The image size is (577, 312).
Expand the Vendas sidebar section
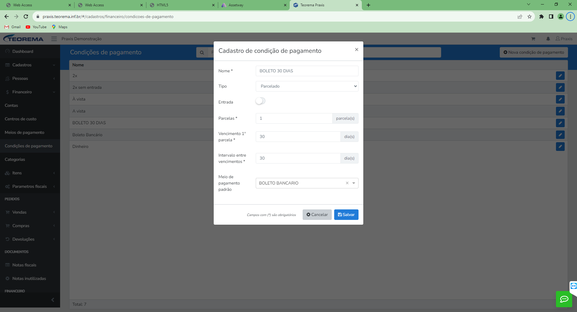tap(30, 212)
